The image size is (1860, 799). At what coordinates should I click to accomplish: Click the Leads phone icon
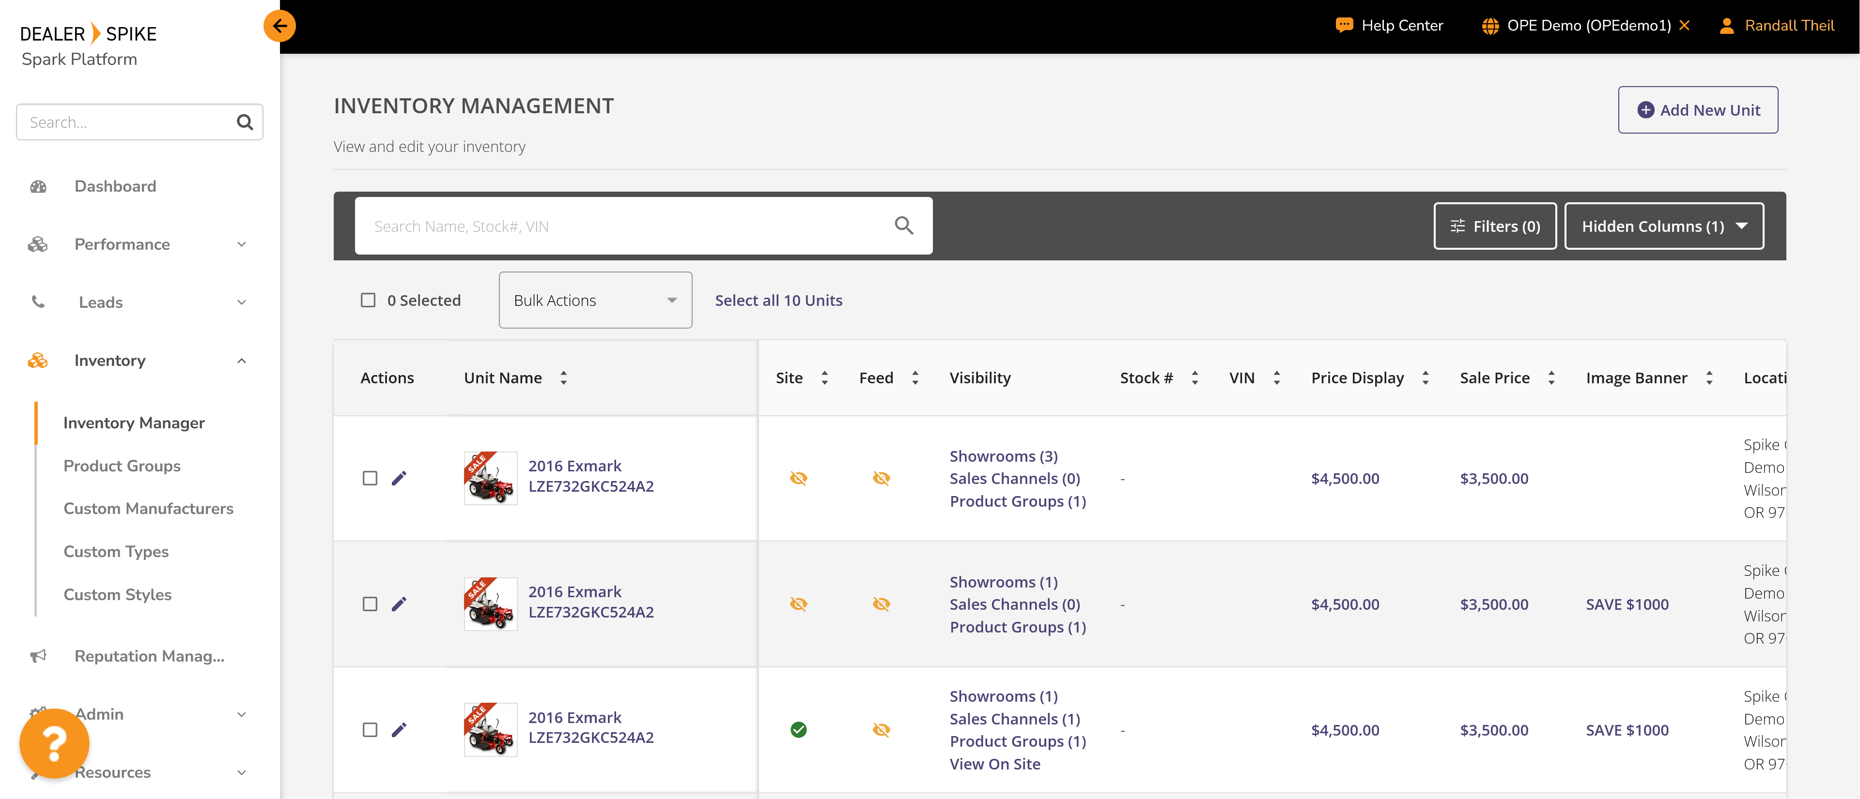38,302
